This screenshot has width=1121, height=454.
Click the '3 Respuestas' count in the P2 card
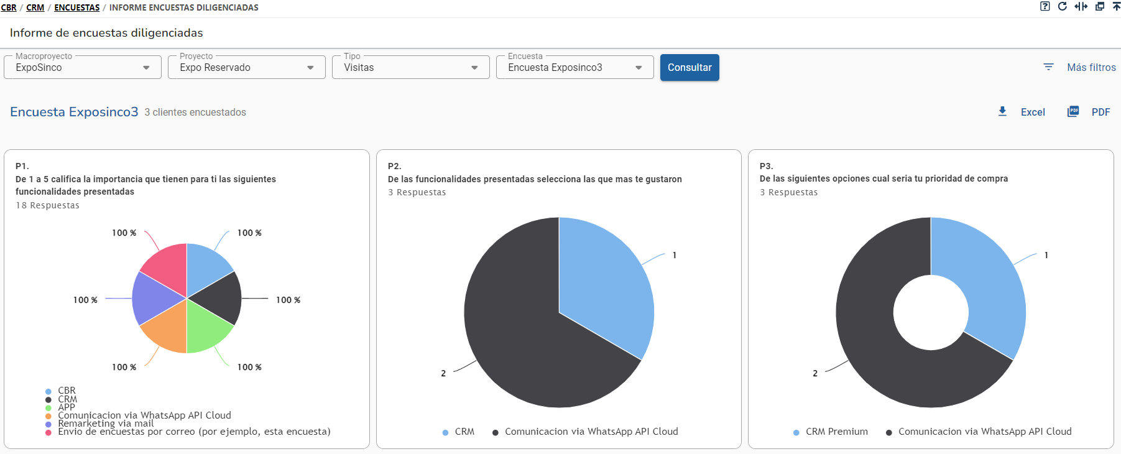pos(417,192)
